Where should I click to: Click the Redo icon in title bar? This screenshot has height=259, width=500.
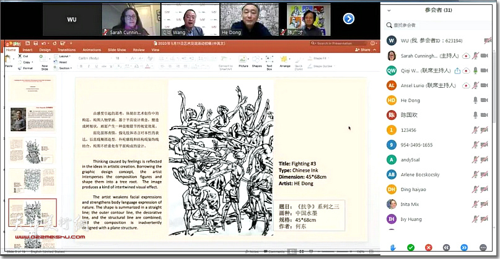click(54, 43)
